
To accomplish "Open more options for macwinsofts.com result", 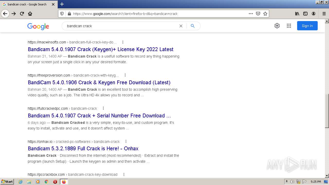I will (x=123, y=42).
